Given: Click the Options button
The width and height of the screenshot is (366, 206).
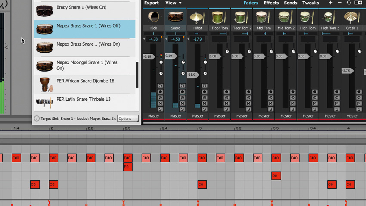Looking at the screenshot, I should 128,119.
